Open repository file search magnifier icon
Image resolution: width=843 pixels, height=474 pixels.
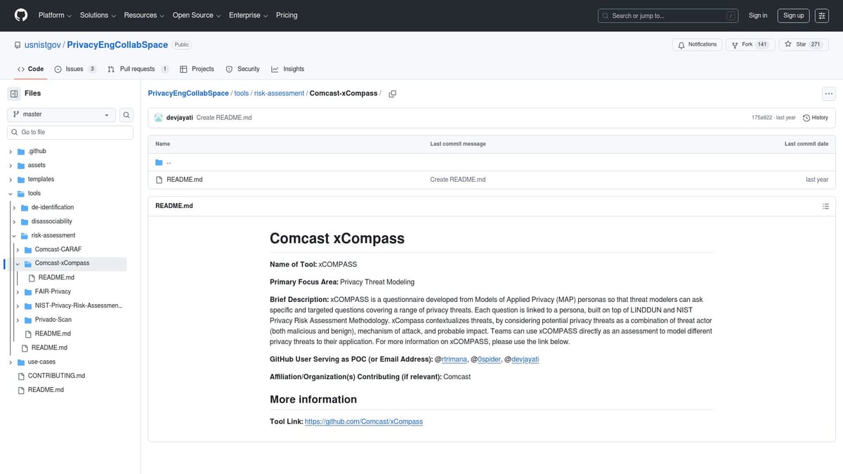click(x=126, y=114)
